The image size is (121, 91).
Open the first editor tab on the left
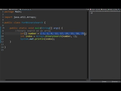pos(4,9)
